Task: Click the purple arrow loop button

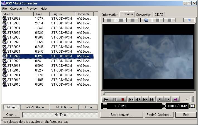Action: click(176, 100)
